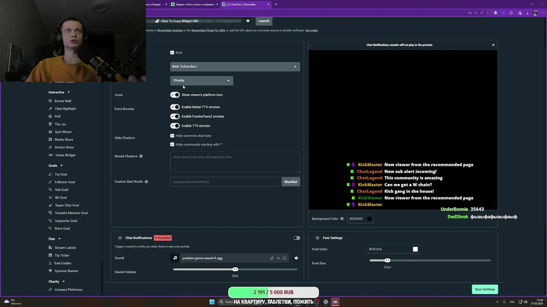
Task: Open the Chunky theme dropdown
Action: (202, 81)
